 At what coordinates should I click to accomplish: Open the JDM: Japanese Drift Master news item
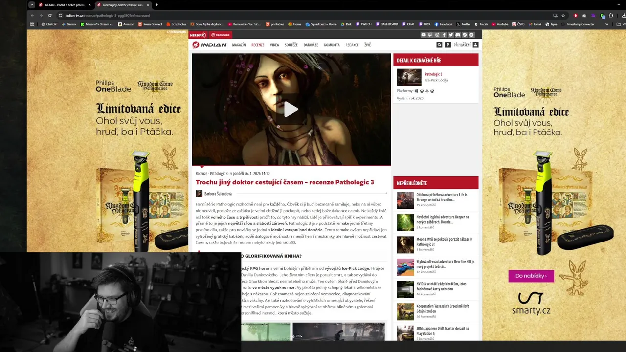[435, 333]
